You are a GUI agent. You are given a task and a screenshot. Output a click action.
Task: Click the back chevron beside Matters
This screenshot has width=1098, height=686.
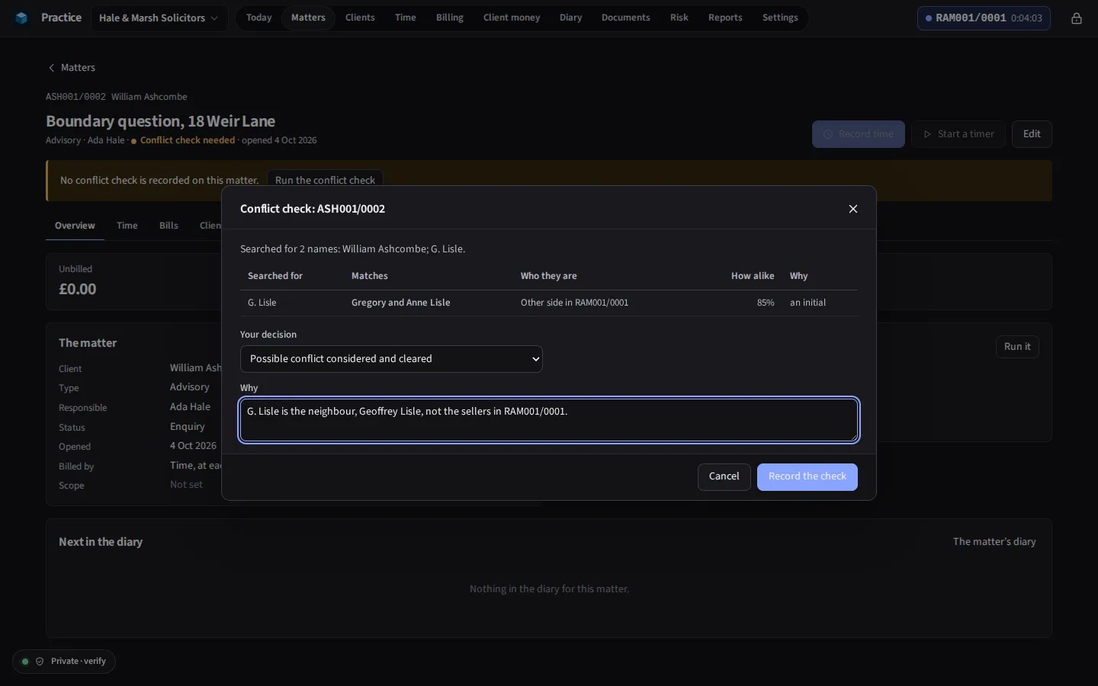(x=51, y=68)
